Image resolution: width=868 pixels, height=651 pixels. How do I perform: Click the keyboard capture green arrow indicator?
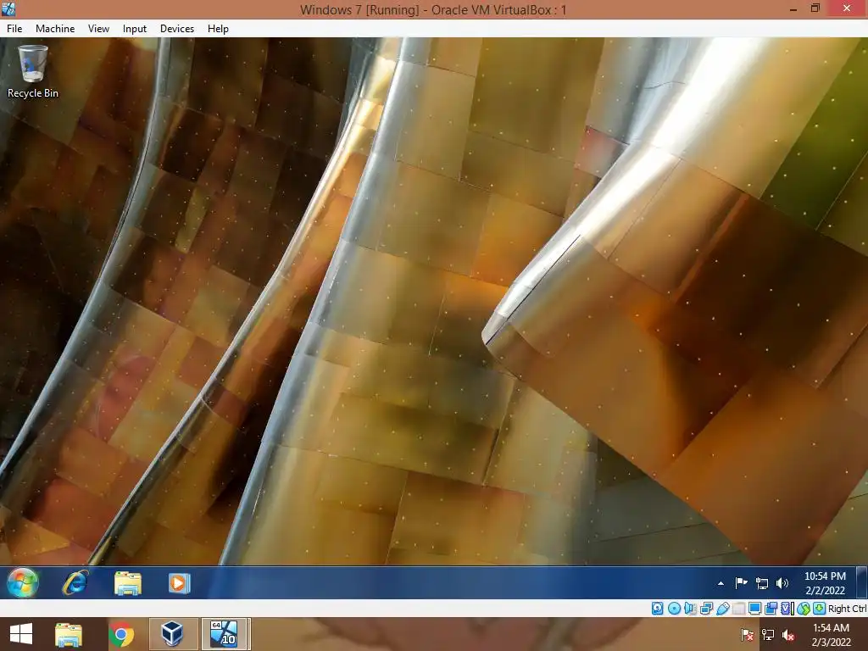pos(820,609)
